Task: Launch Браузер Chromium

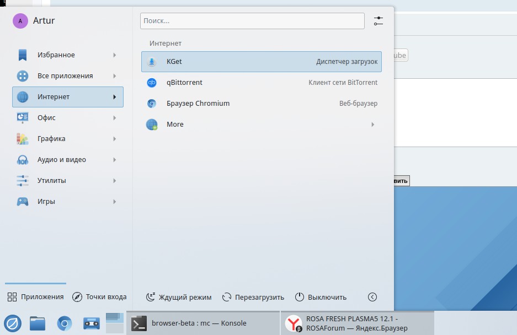Action: (262, 104)
